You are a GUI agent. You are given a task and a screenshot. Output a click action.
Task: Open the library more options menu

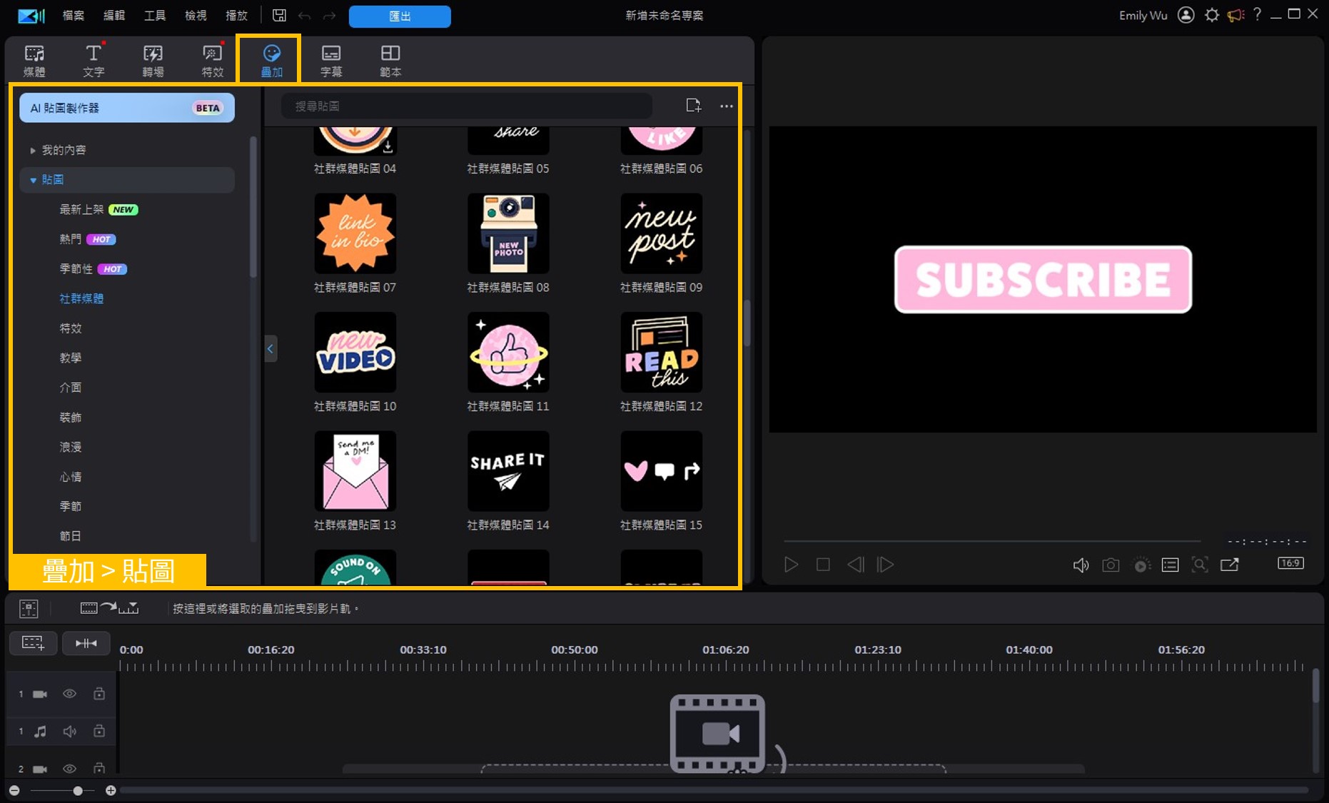(x=726, y=106)
